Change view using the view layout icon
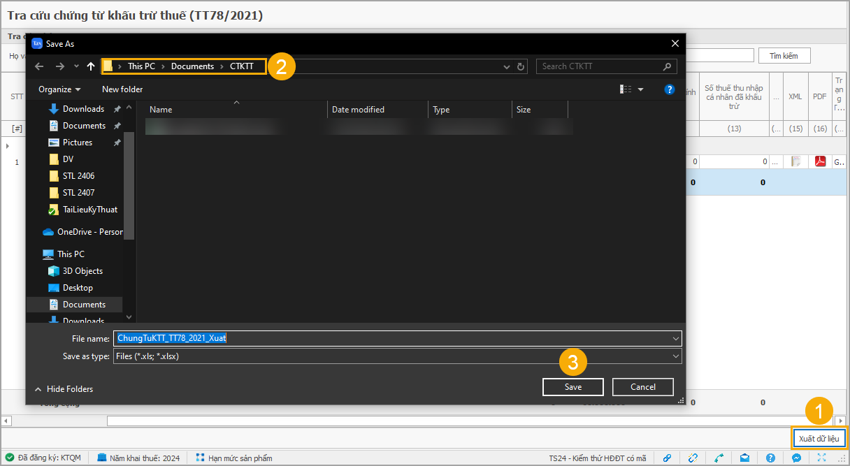Screen dimensions: 850x466 tap(626, 89)
